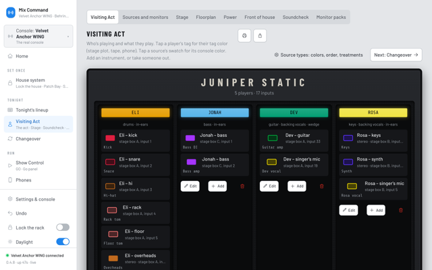Click Add under Jonah's sources
Screen dimensions: 432x270
(x=217, y=186)
